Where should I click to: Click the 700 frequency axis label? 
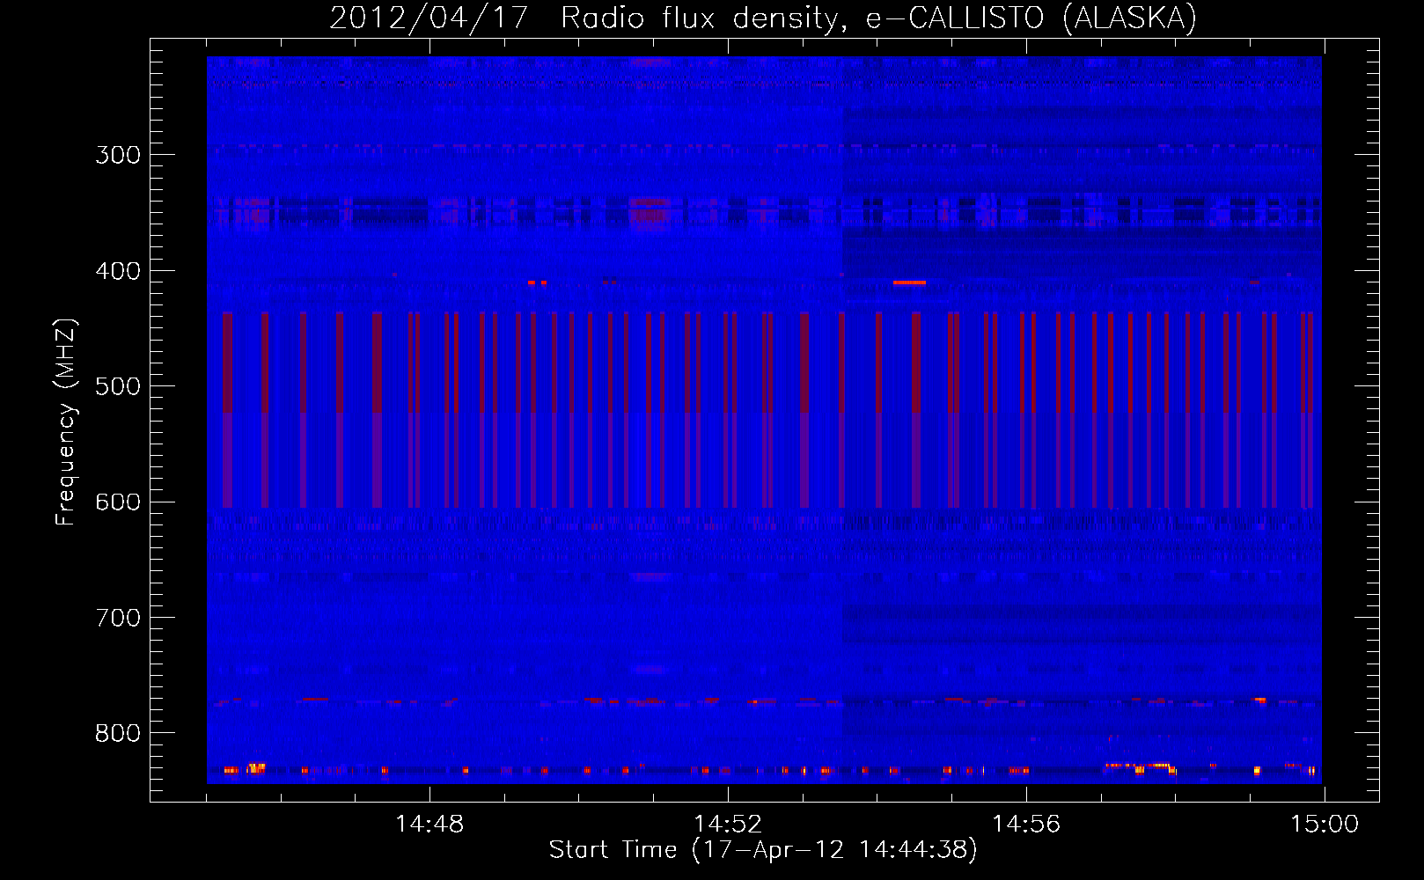(x=118, y=618)
